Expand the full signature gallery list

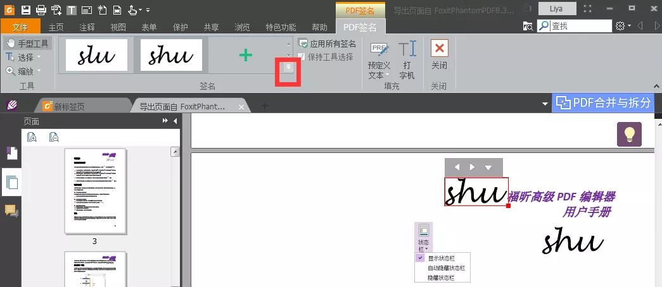(x=288, y=66)
